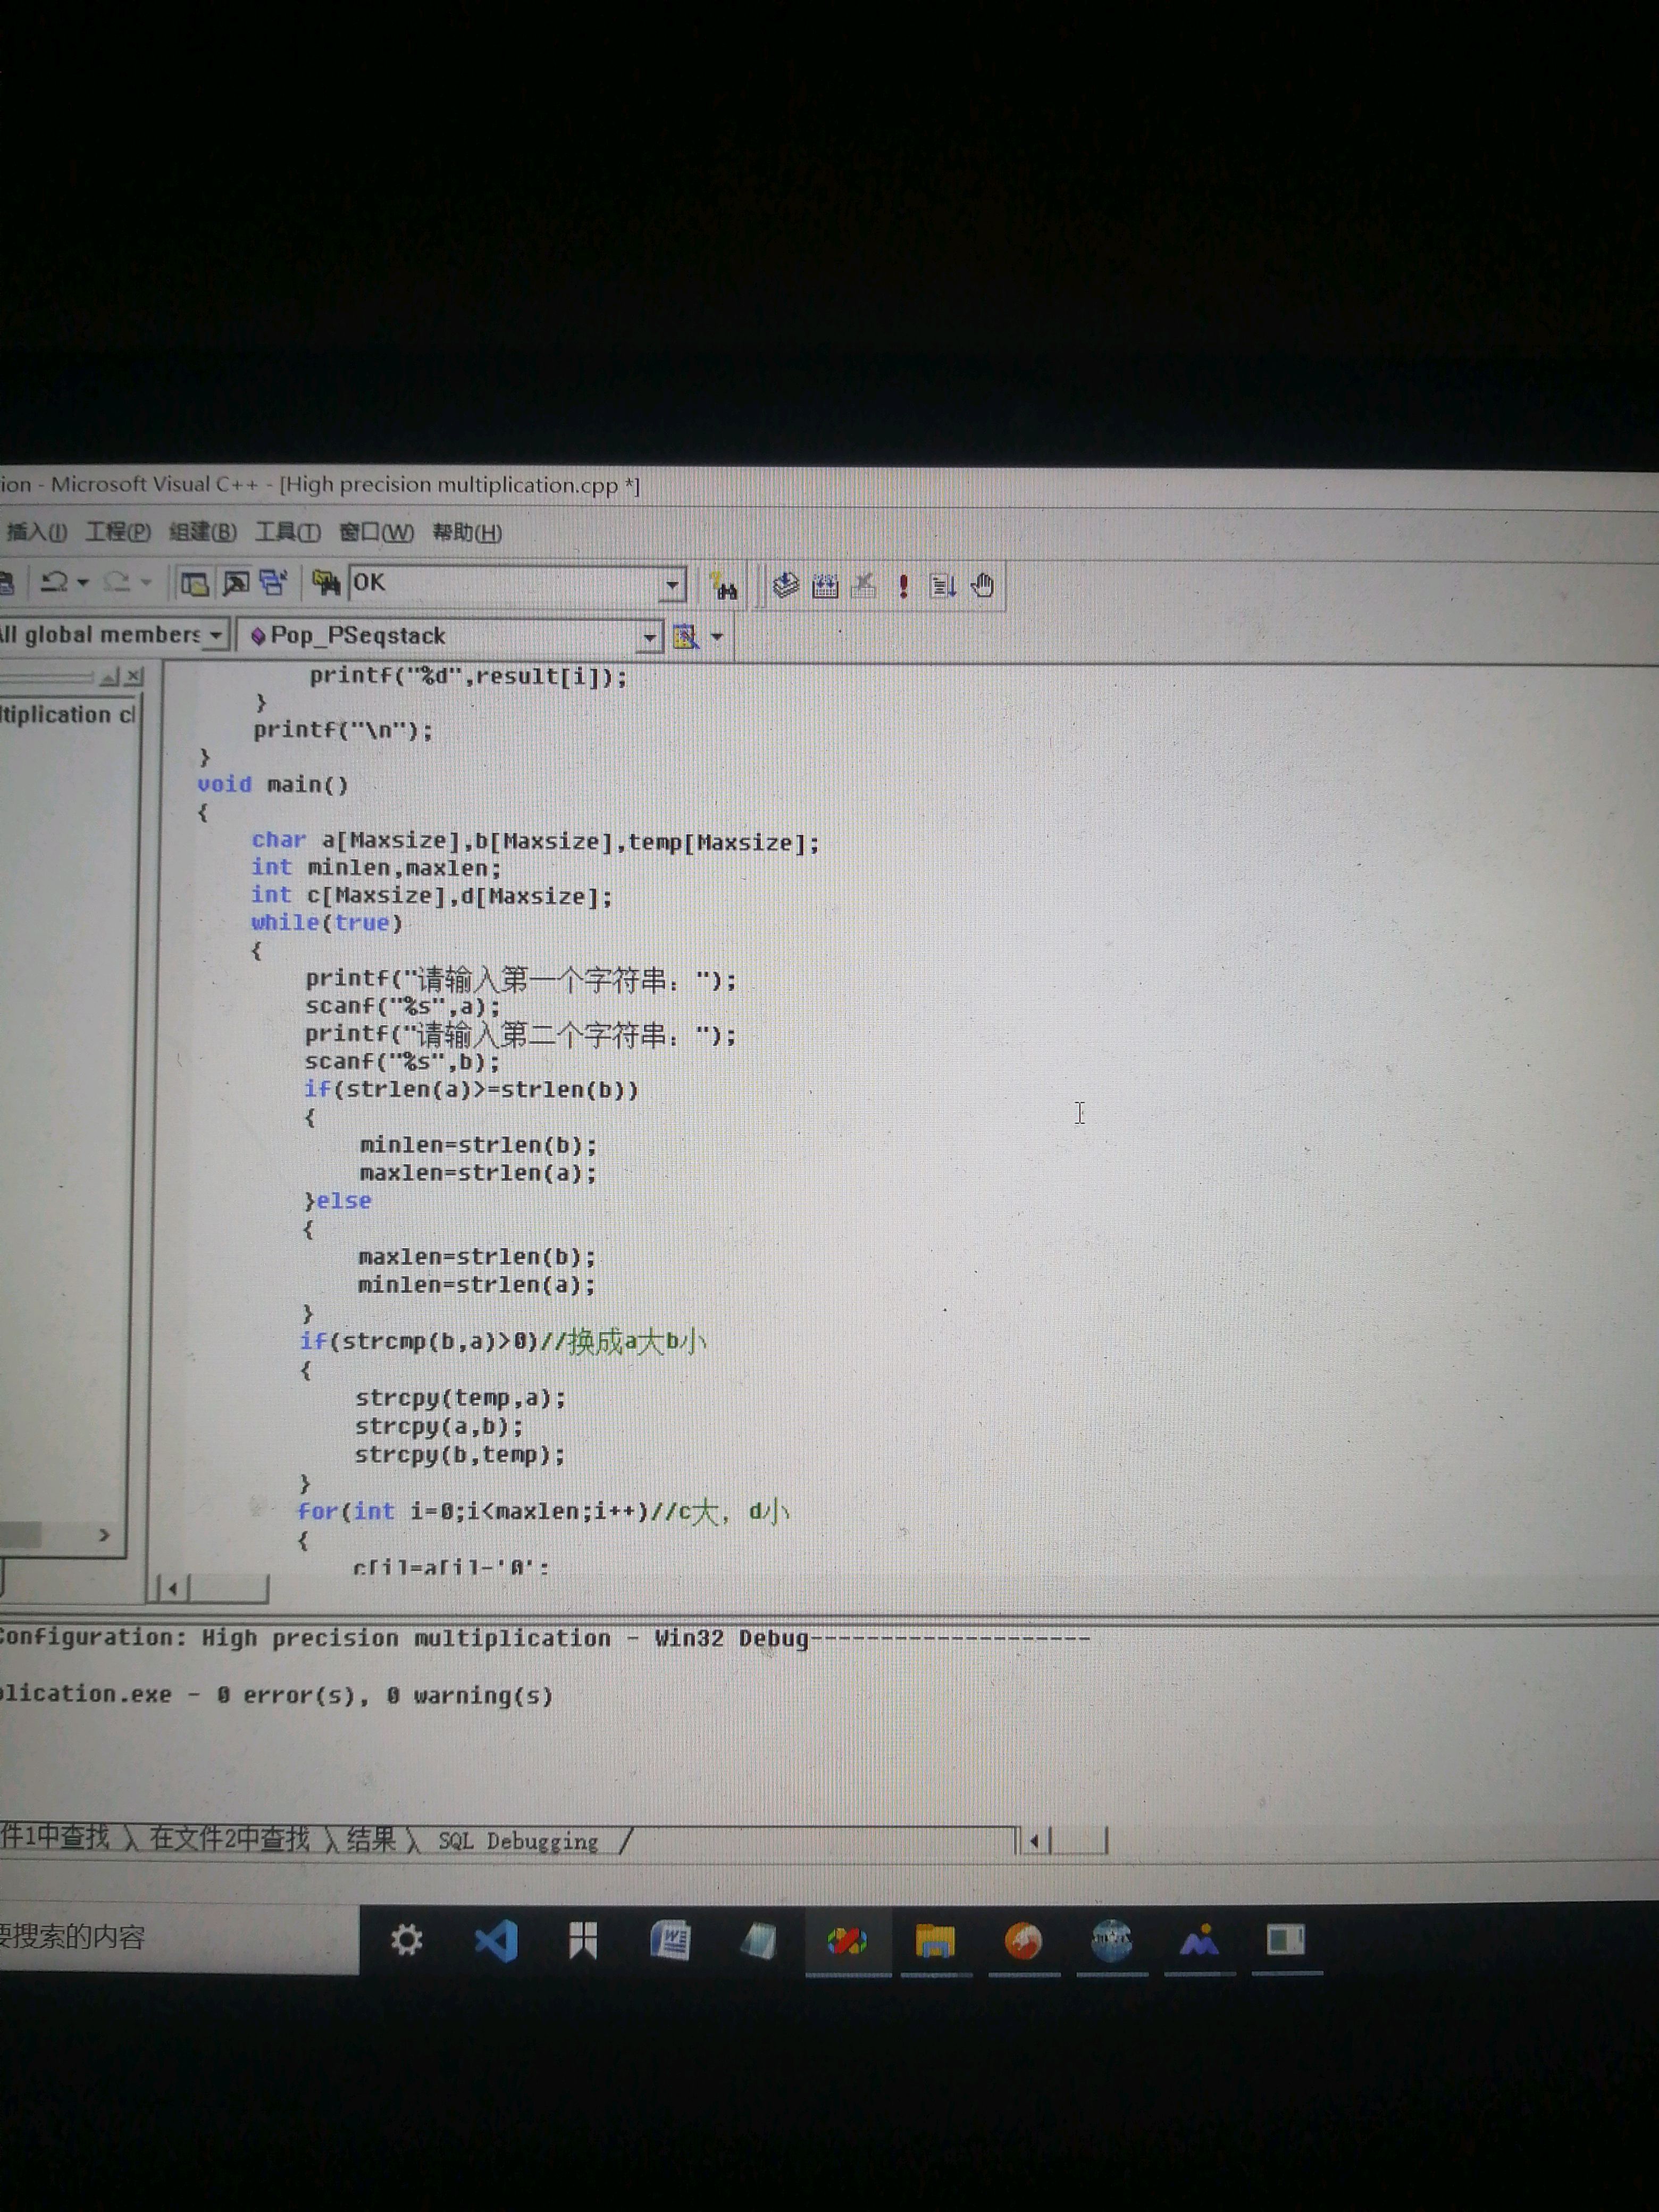Image resolution: width=1659 pixels, height=2212 pixels.
Task: Click the Go debug icon
Action: click(943, 586)
